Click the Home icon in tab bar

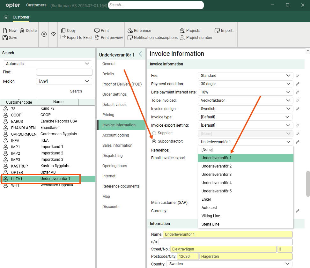click(x=6, y=17)
